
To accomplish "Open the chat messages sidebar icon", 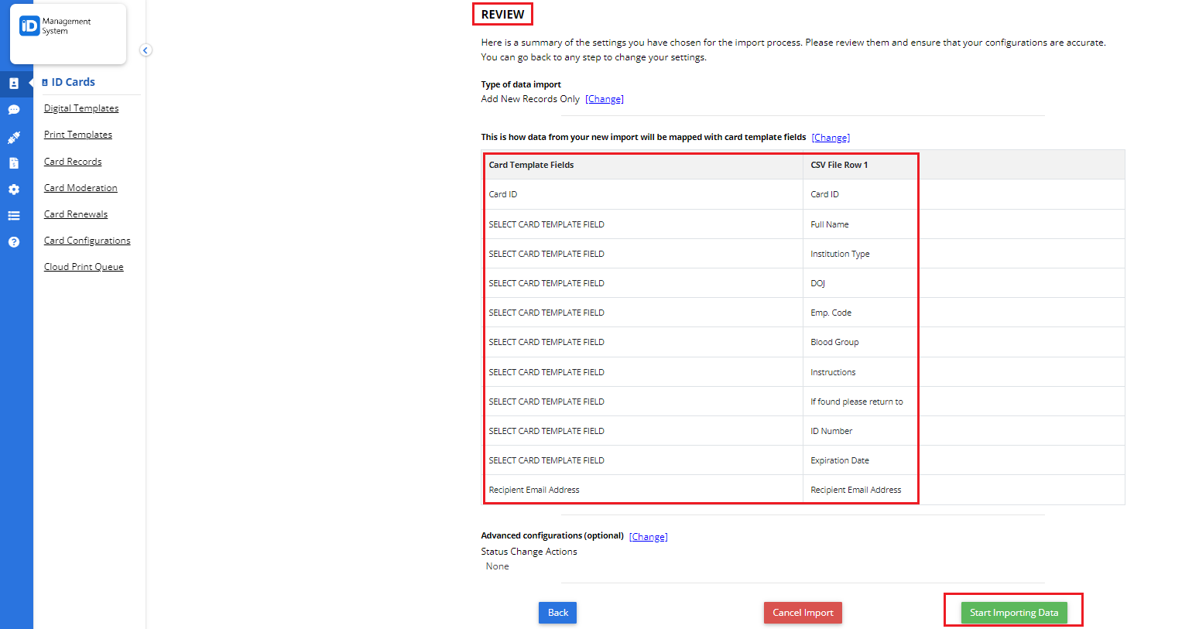I will pyautogui.click(x=14, y=110).
